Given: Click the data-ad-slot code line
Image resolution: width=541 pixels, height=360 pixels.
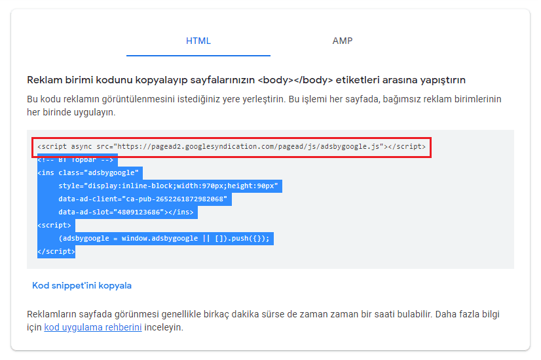Looking at the screenshot, I should click(126, 212).
